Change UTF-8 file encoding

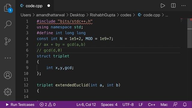[x=128, y=105]
